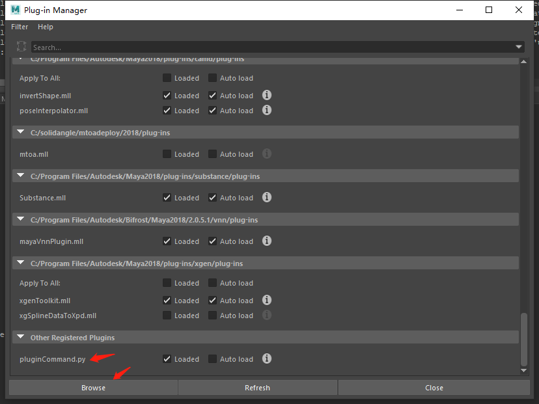Open info for pluginCommand.py plugin

[267, 359]
